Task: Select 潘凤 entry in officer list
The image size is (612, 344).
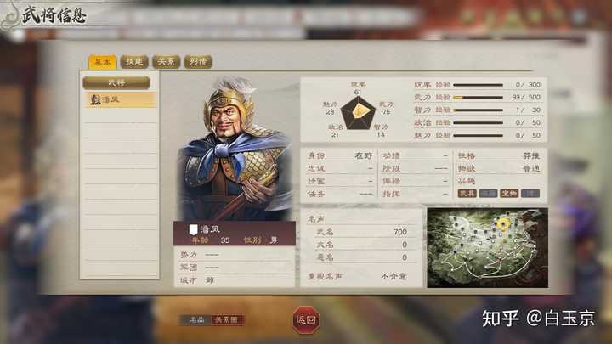Action: coord(121,100)
